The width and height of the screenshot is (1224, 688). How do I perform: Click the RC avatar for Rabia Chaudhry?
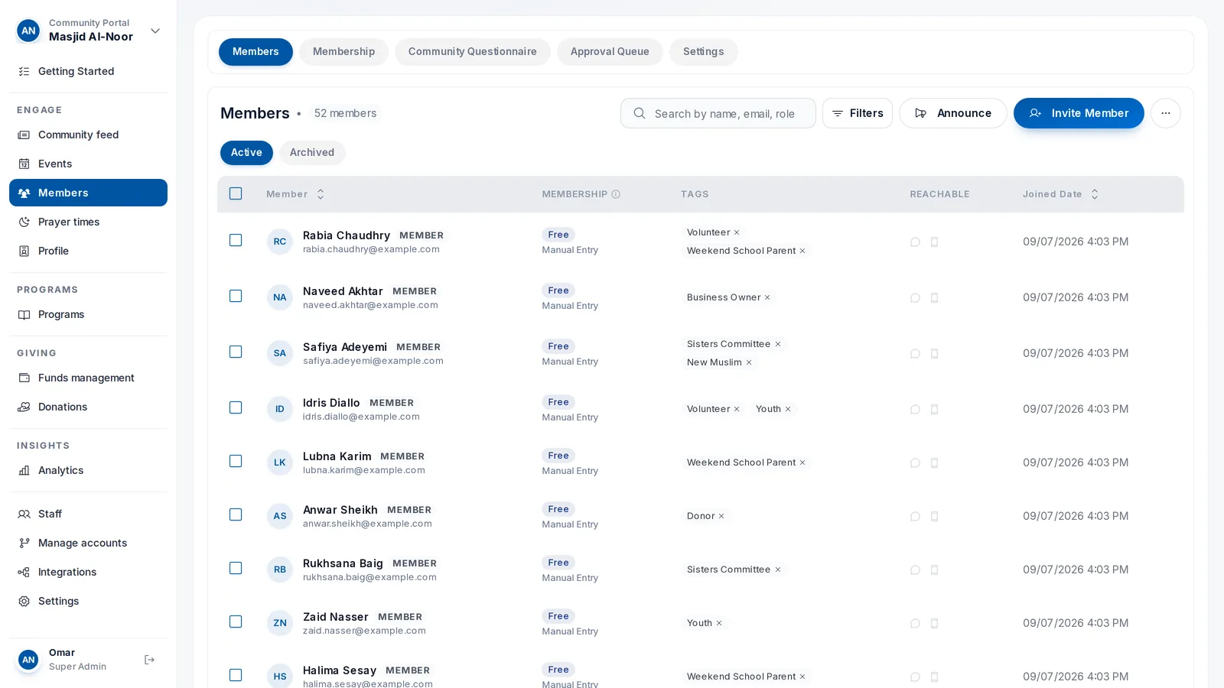coord(280,242)
